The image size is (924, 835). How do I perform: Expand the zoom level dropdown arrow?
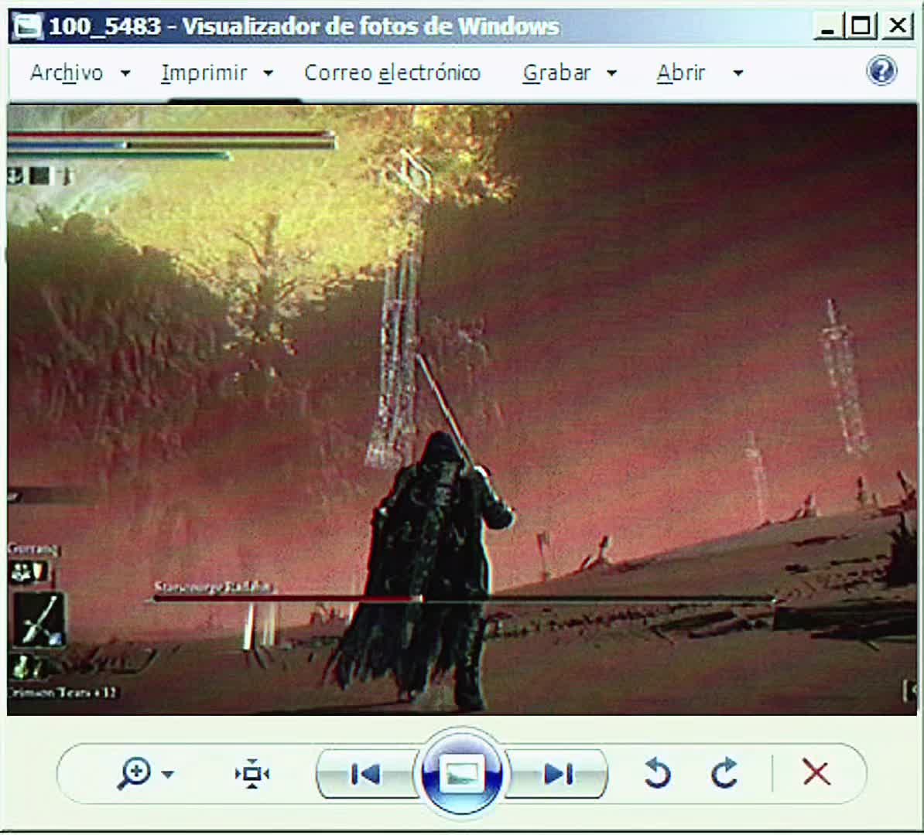(168, 775)
